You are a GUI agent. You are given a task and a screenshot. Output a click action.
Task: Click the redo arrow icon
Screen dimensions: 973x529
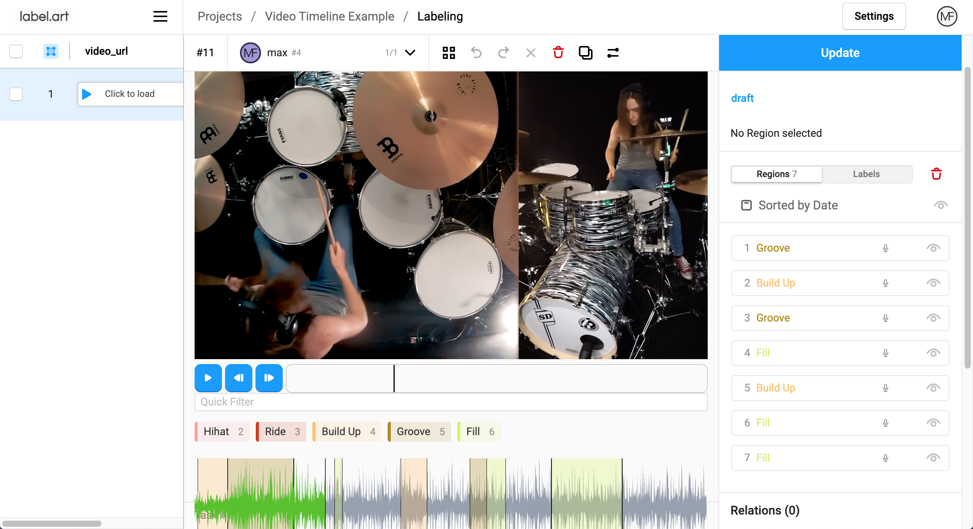coord(504,52)
